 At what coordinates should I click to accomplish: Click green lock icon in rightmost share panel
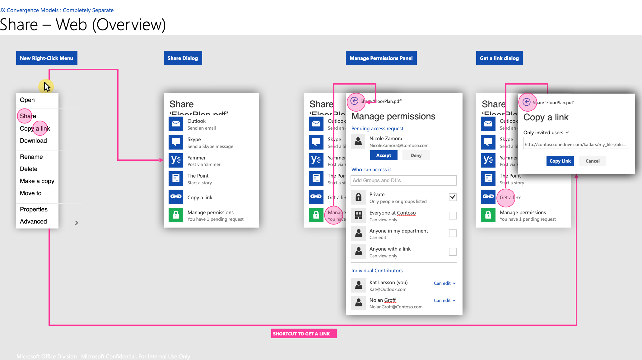tap(488, 215)
